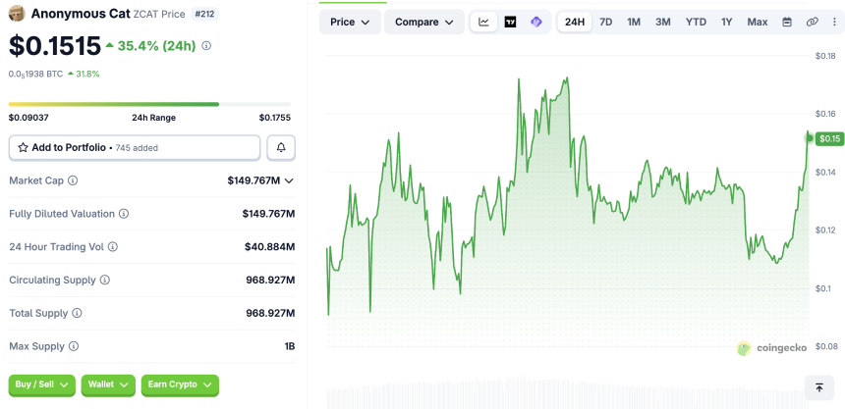Open the calendar date range picker
The width and height of the screenshot is (845, 409).
click(x=787, y=22)
